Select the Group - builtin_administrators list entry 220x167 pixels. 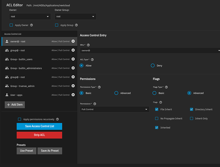click(x=39, y=68)
